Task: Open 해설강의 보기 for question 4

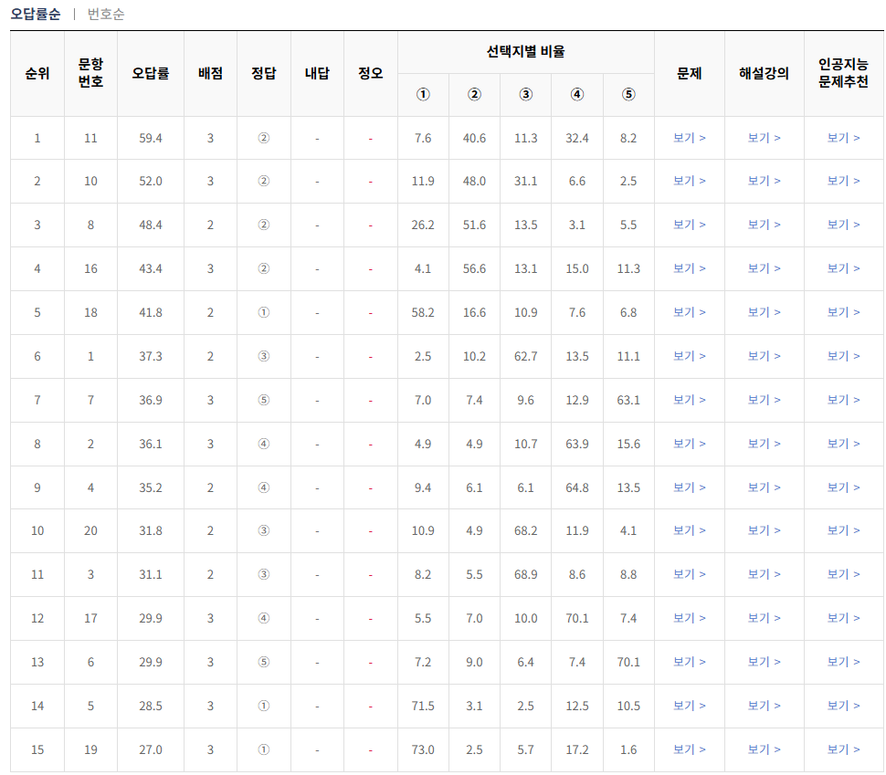Action: (x=763, y=487)
